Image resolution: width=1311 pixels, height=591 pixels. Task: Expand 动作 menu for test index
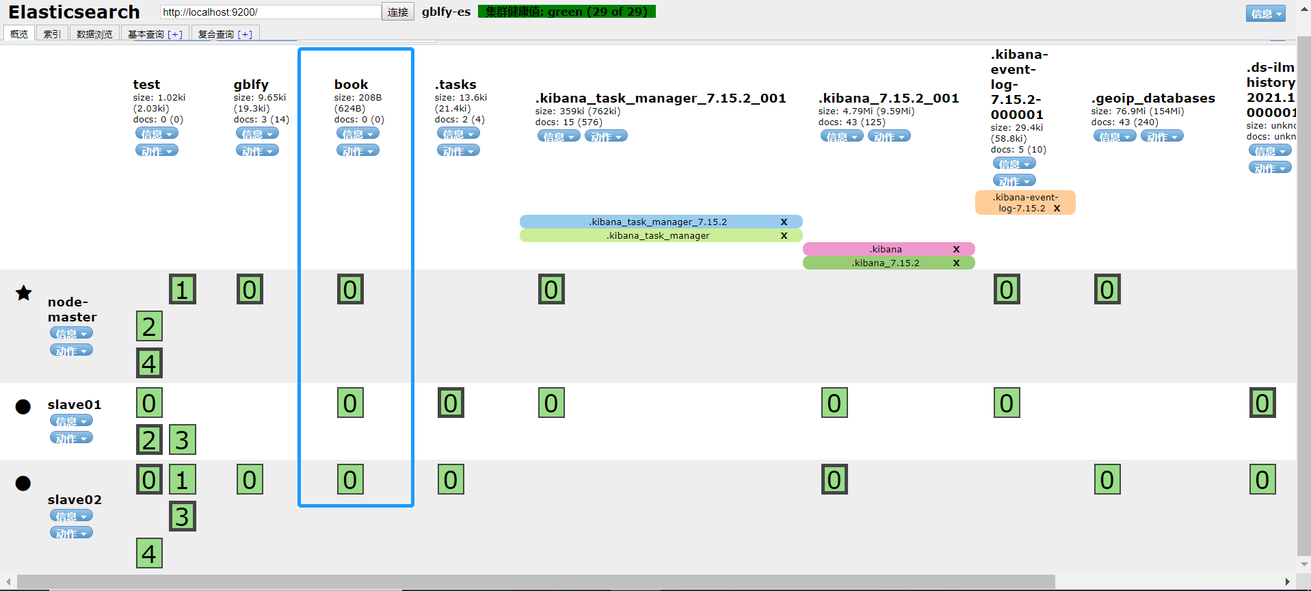157,150
